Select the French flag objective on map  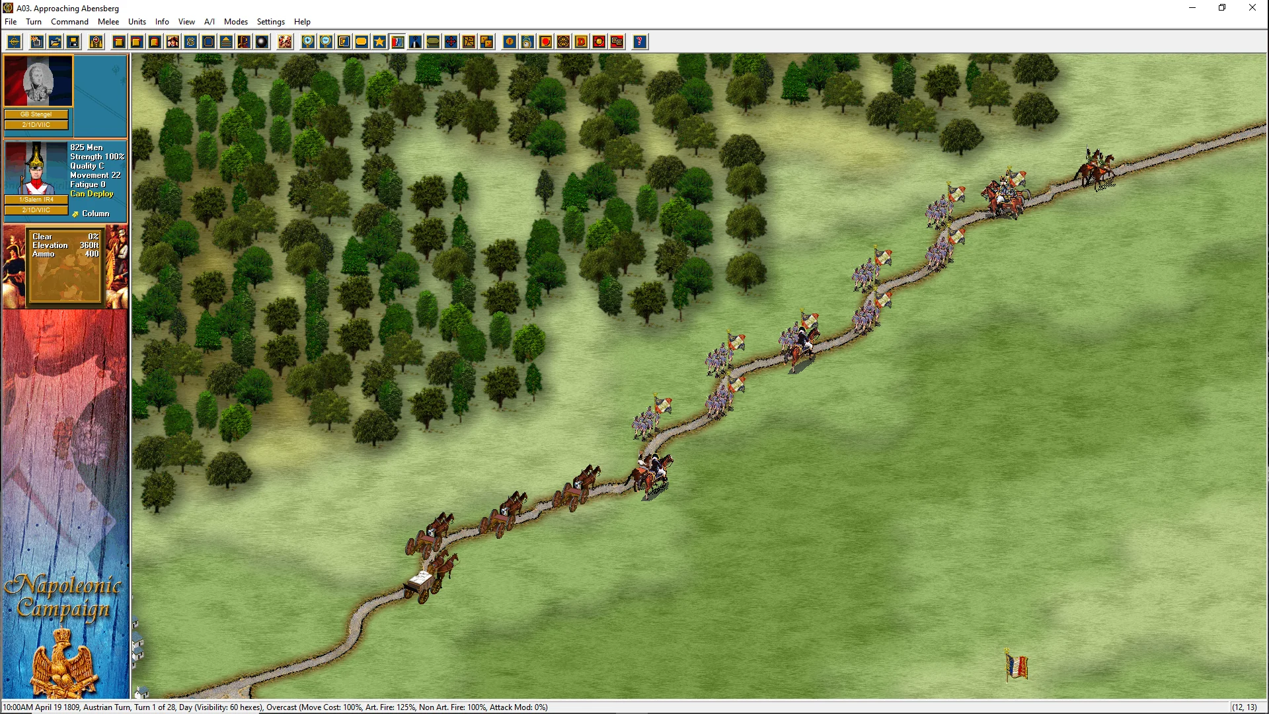click(1016, 665)
